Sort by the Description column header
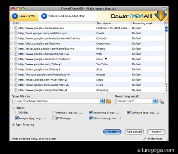Viewport: 178px width, 154px height. tap(114, 24)
